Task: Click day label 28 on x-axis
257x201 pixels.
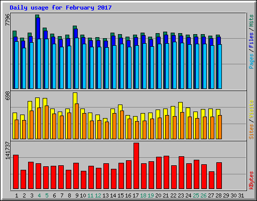Action: 219,195
